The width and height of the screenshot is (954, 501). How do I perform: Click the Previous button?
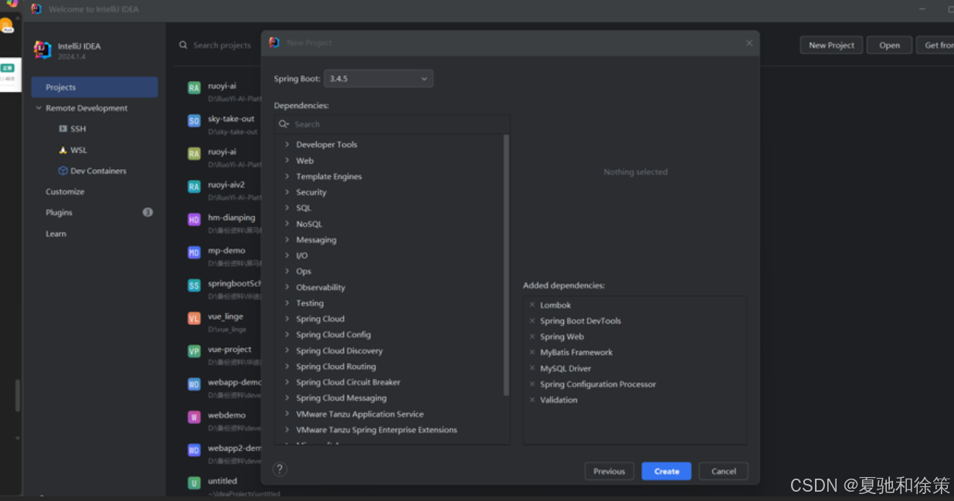tap(609, 471)
